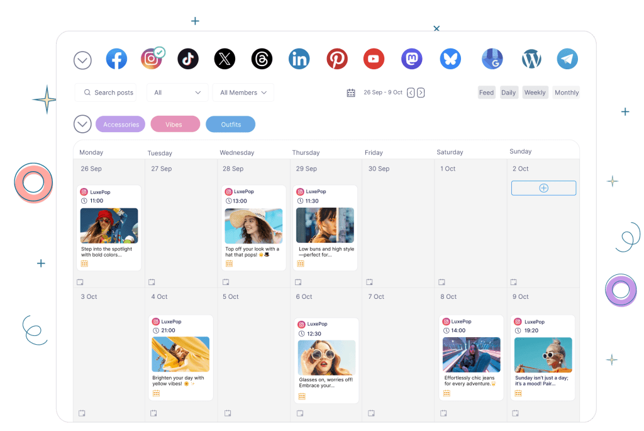Select the Pinterest channel icon
The width and height of the screenshot is (644, 431).
point(337,59)
